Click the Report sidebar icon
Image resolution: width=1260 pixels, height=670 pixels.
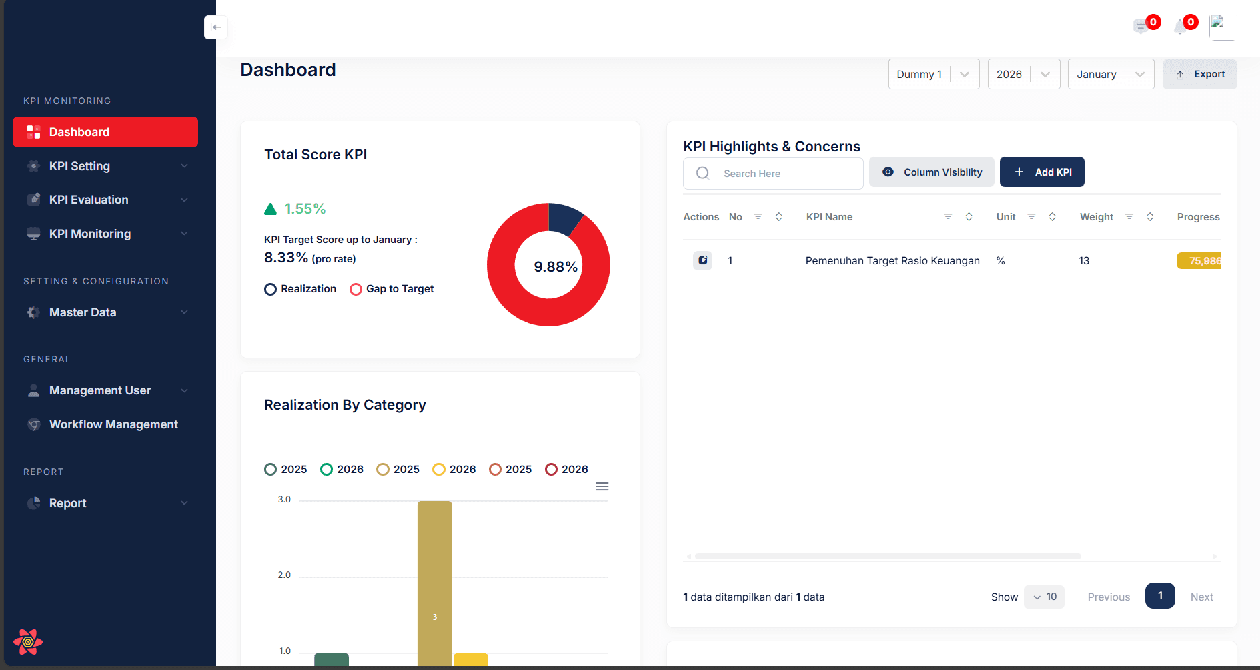(x=34, y=502)
